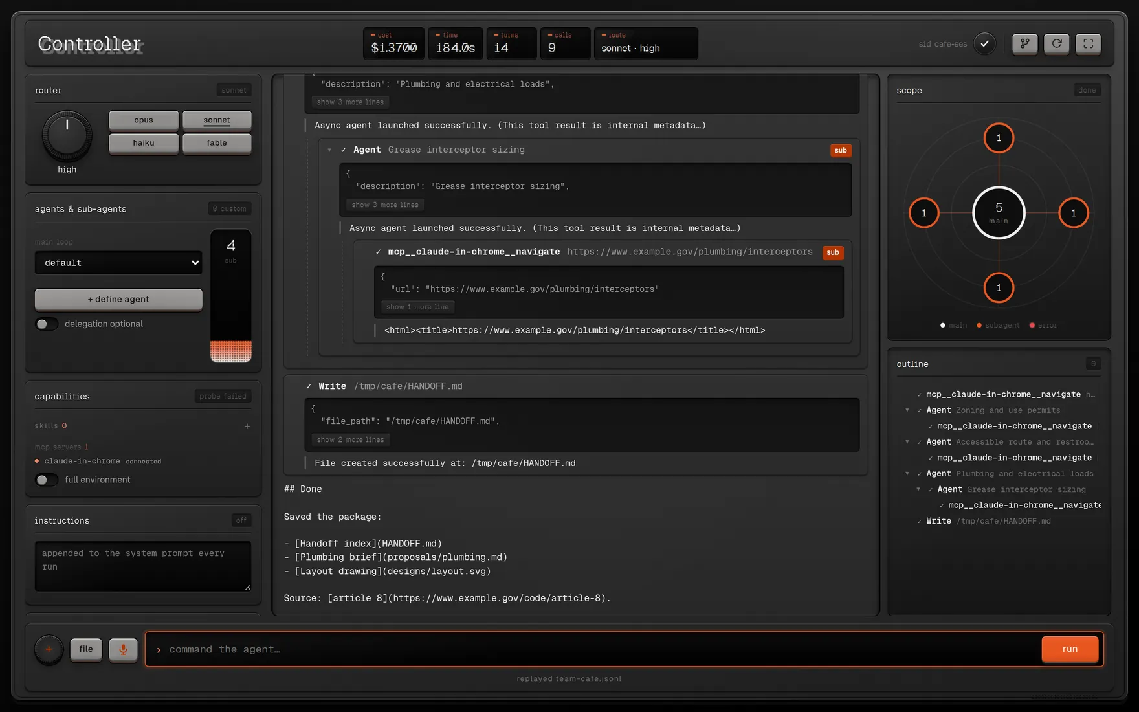
Task: Click the sub-agent level meter showing 4
Action: click(x=231, y=296)
